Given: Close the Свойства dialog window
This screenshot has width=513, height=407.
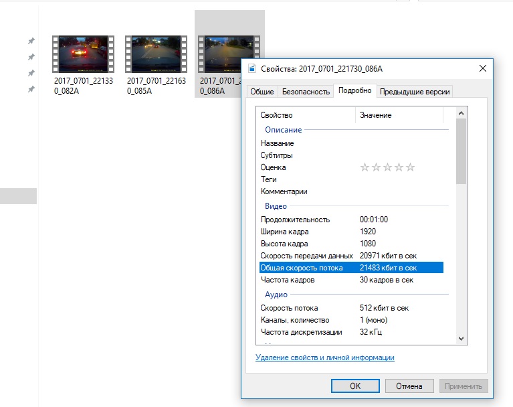Looking at the screenshot, I should click(x=482, y=69).
